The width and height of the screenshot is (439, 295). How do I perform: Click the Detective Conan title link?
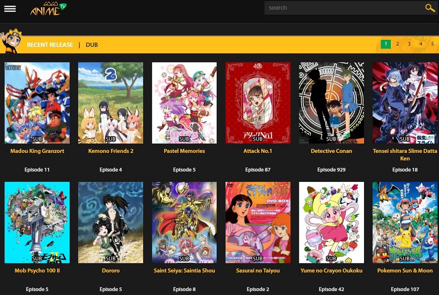331,151
